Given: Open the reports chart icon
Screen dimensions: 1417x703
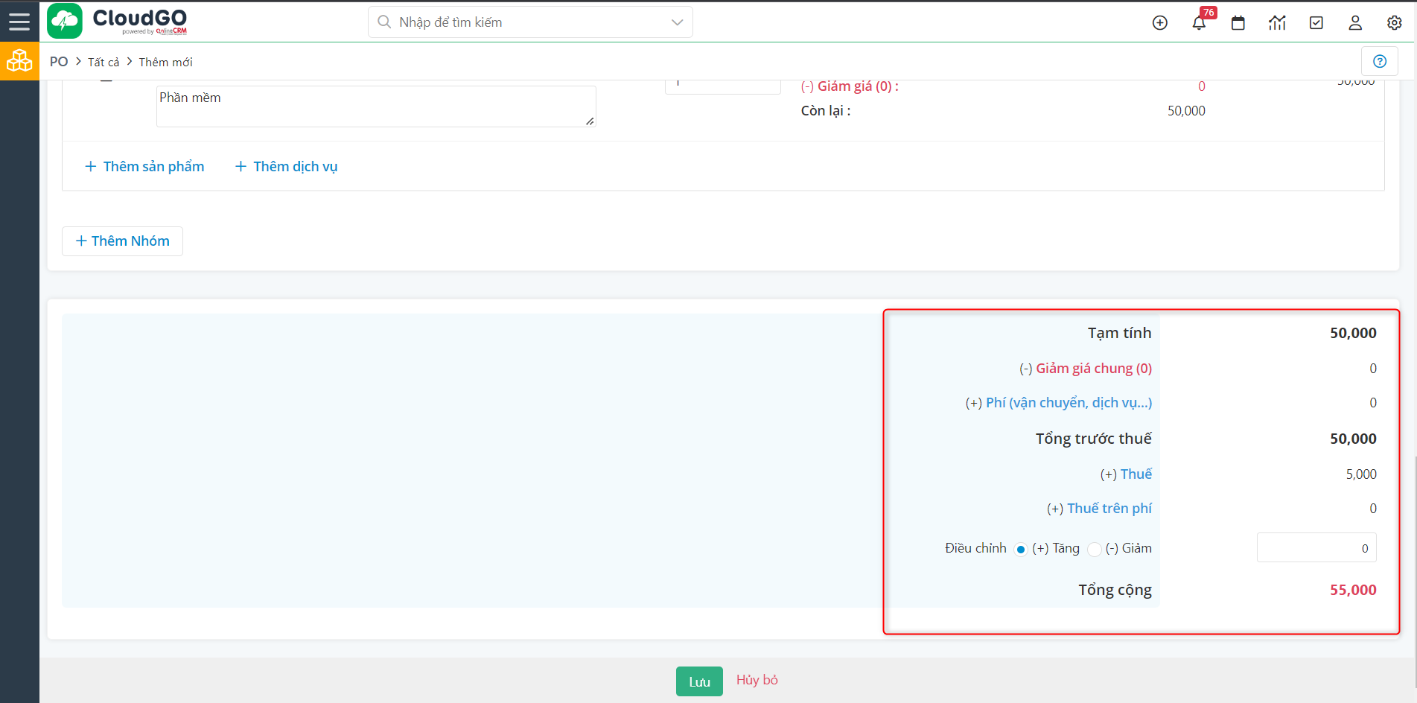Looking at the screenshot, I should (1277, 23).
